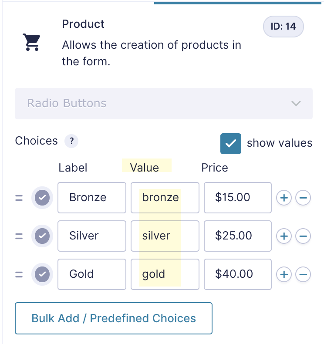The height and width of the screenshot is (344, 324).
Task: Click the Bulk Add / Predefined Choices button
Action: [114, 318]
